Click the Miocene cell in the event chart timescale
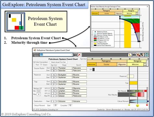Viewport: 154px width, 117px height. click(x=135, y=64)
